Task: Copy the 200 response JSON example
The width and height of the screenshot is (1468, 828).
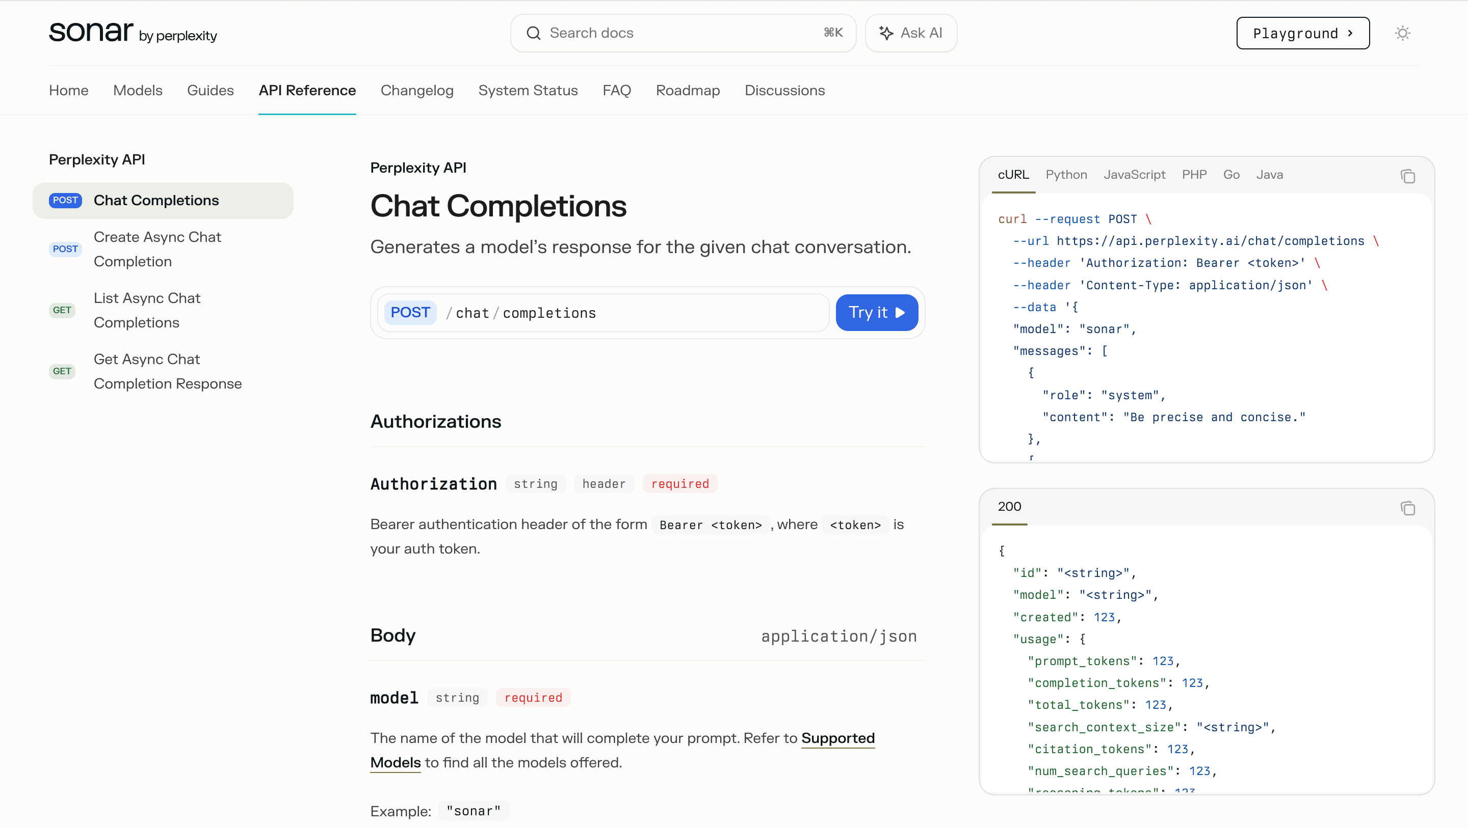Action: [1407, 508]
